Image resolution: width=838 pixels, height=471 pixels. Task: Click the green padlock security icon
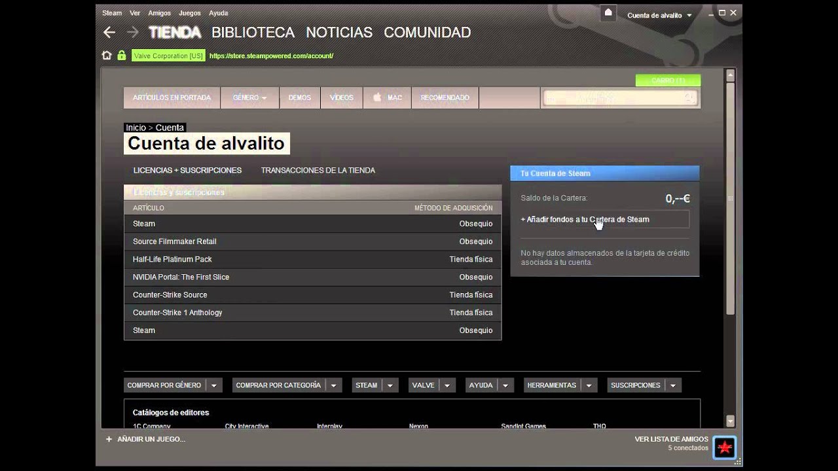(121, 56)
